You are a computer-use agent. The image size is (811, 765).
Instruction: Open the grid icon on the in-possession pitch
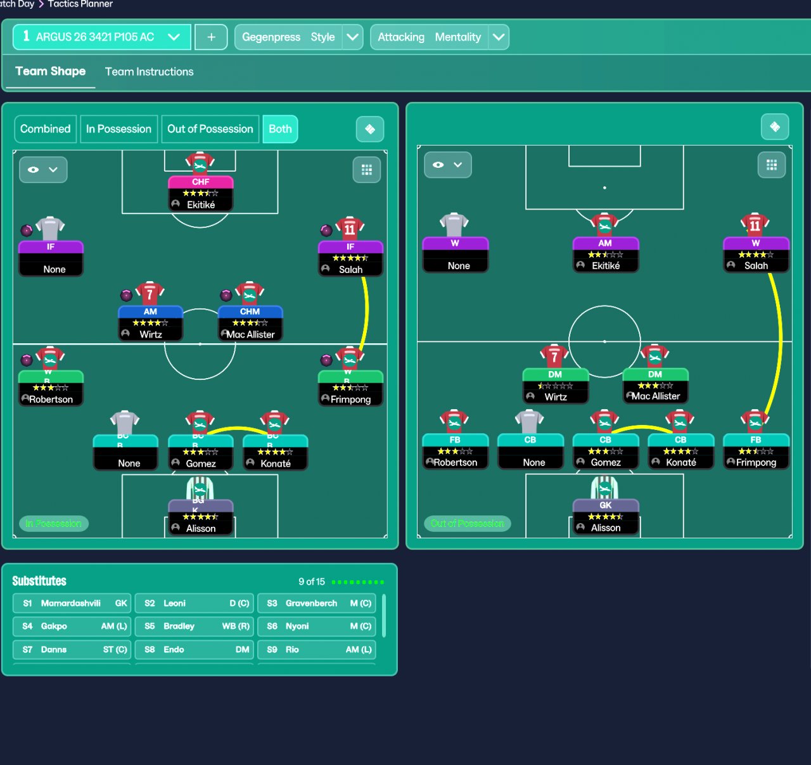[x=366, y=170]
